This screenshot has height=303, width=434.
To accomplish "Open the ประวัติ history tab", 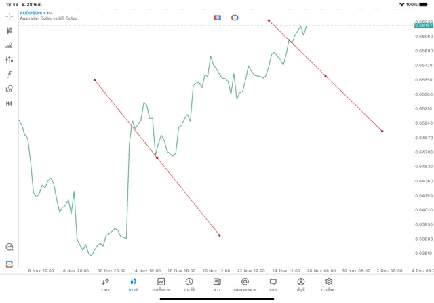I will (189, 285).
